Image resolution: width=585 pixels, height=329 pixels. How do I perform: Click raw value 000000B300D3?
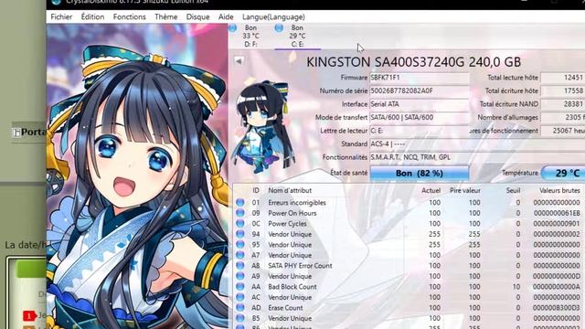pyautogui.click(x=557, y=308)
